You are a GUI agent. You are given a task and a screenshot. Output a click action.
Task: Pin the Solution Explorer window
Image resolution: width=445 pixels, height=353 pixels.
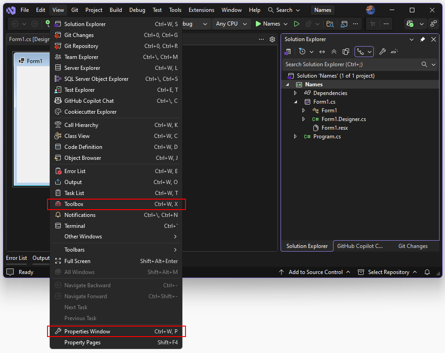click(x=422, y=39)
